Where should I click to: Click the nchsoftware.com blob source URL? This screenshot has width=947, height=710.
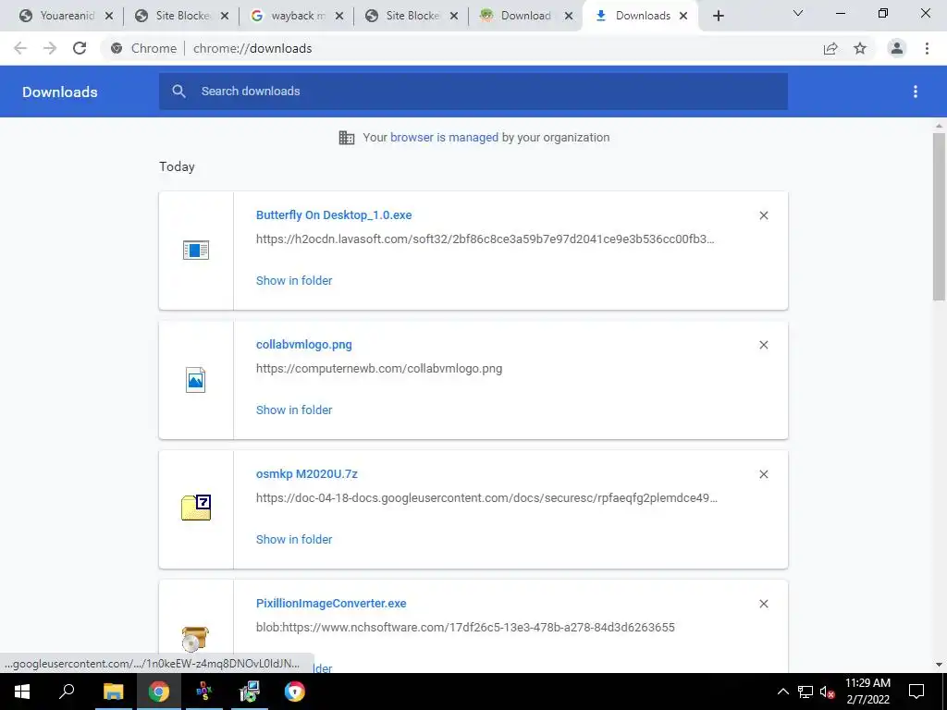pos(465,628)
